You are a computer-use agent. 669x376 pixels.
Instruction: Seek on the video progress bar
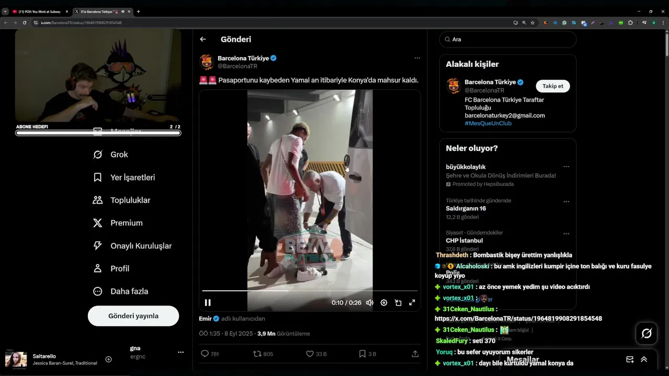[309, 290]
